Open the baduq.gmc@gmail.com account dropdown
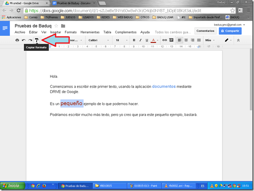The image size is (254, 191). (229, 24)
